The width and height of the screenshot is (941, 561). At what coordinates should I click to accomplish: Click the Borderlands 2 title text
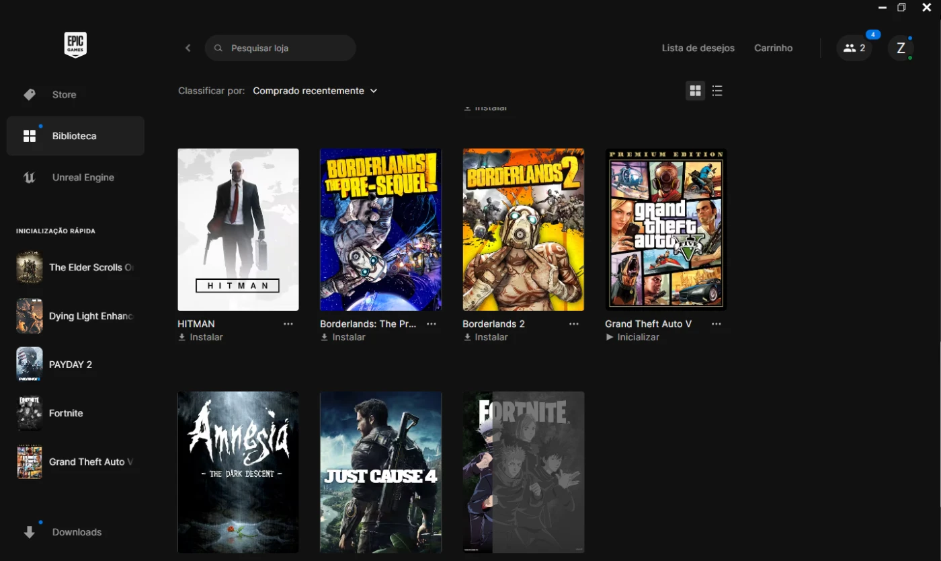click(493, 324)
